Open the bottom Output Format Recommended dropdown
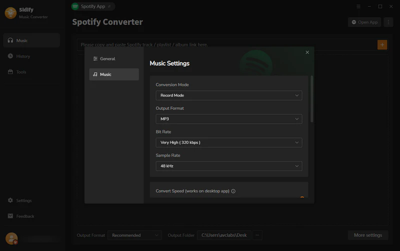Viewport: 400px width, 251px height. pyautogui.click(x=134, y=235)
